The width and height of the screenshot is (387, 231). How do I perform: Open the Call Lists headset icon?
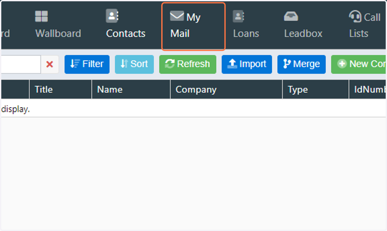click(x=355, y=16)
